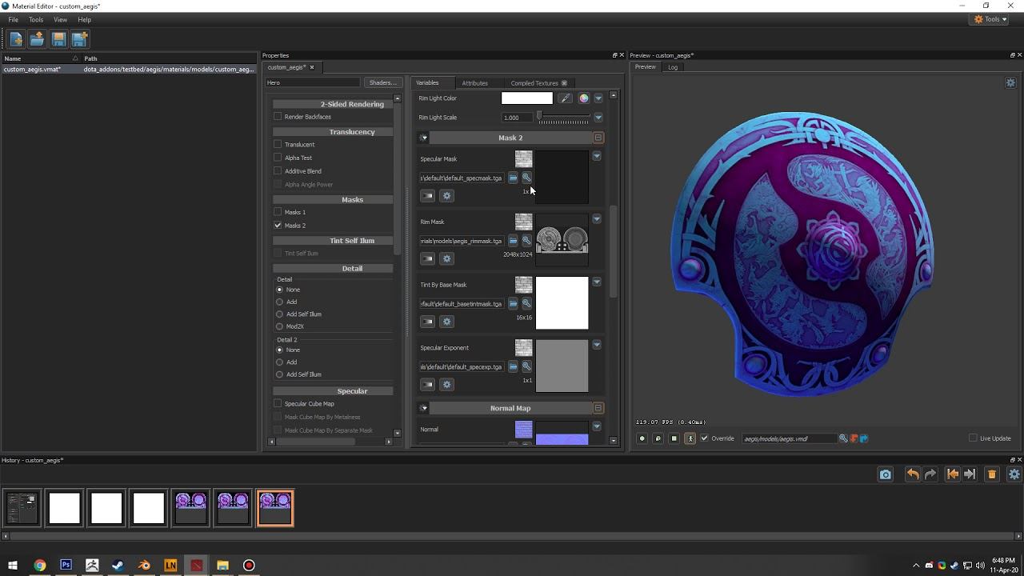Uncheck the Masks 2 option

coord(278,226)
